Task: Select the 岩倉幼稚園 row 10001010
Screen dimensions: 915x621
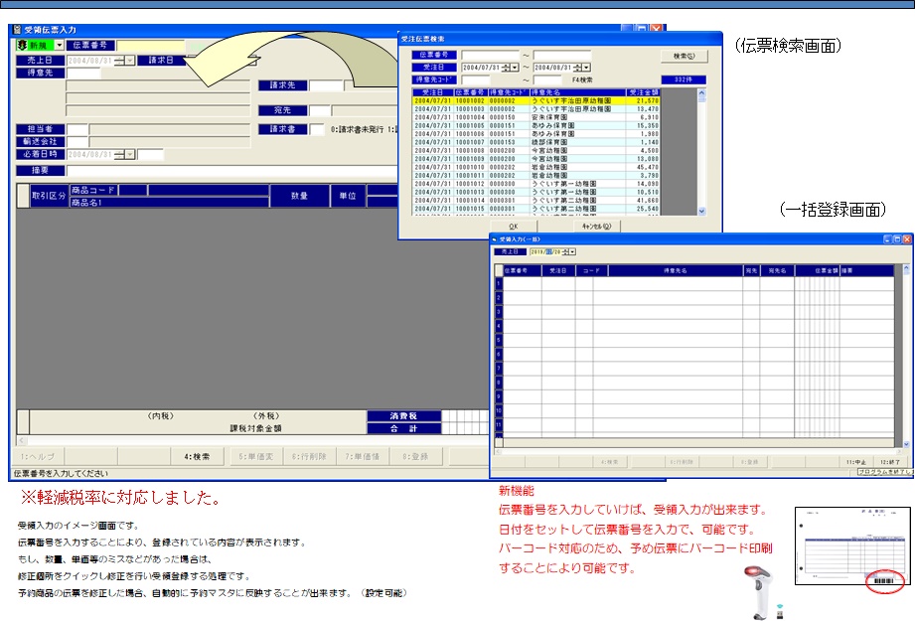Action: tap(536, 167)
